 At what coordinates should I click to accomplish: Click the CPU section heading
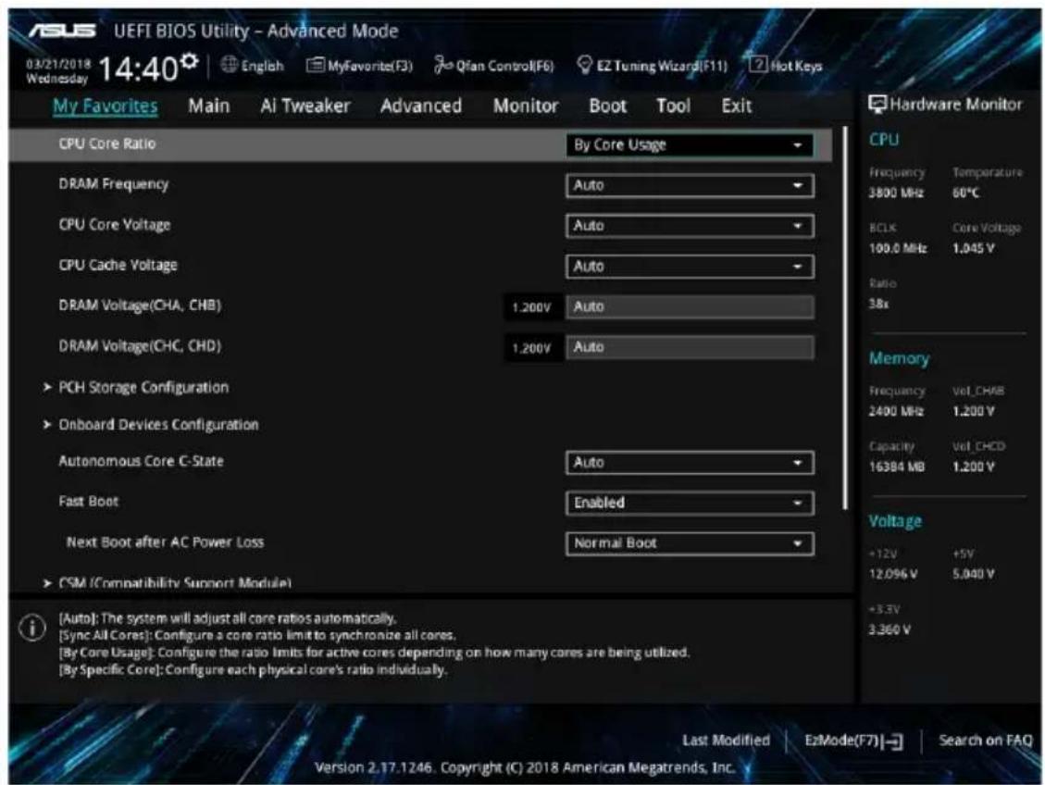[884, 140]
